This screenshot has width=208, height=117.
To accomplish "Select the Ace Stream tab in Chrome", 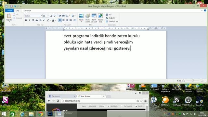I will pos(90,96).
